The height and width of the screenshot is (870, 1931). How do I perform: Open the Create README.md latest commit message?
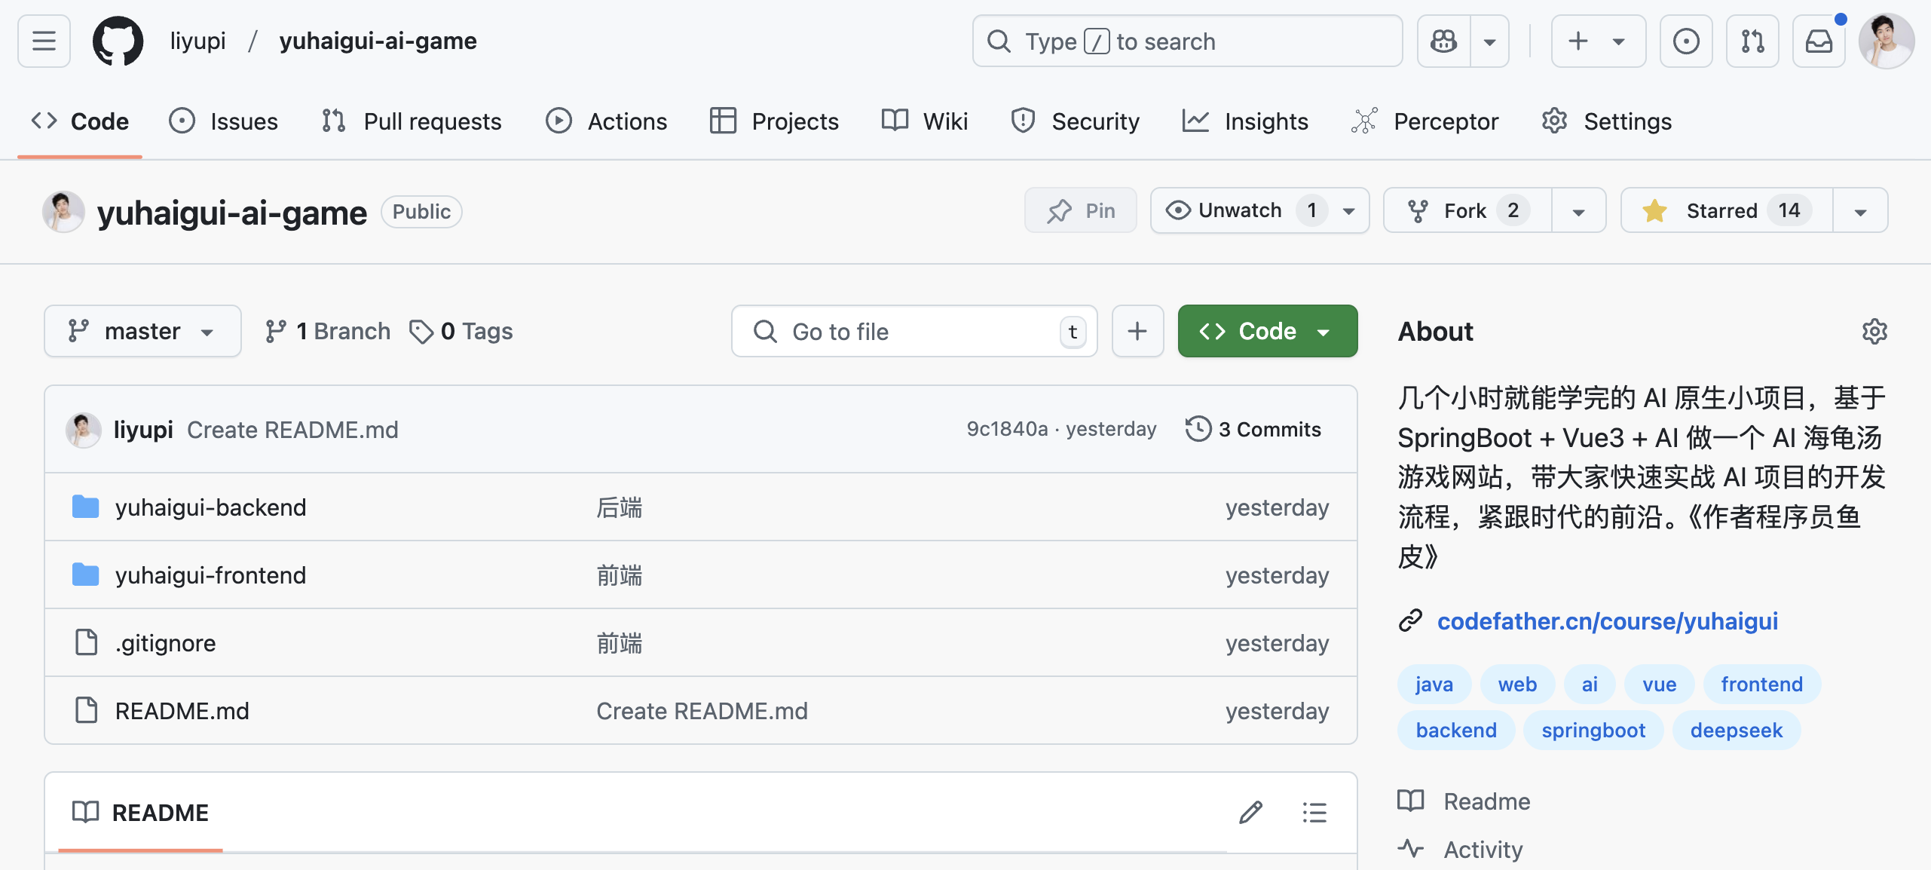[292, 429]
